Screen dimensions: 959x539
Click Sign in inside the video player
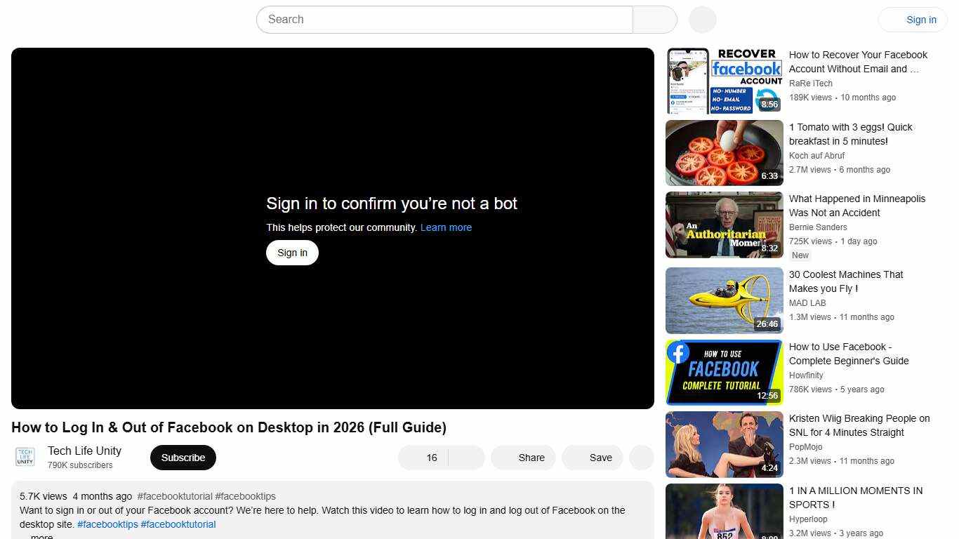click(292, 252)
